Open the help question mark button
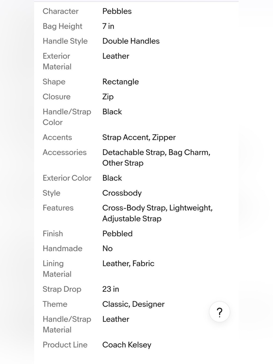273x364 pixels. click(219, 312)
